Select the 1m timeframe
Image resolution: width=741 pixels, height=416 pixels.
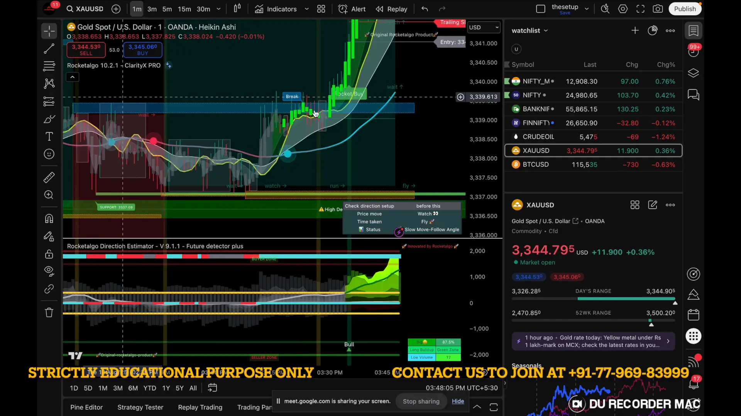137,9
